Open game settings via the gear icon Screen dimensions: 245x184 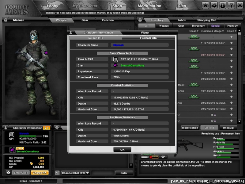pyautogui.click(x=214, y=6)
